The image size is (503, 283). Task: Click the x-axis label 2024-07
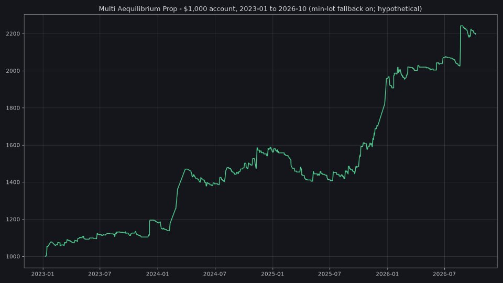pyautogui.click(x=215, y=274)
